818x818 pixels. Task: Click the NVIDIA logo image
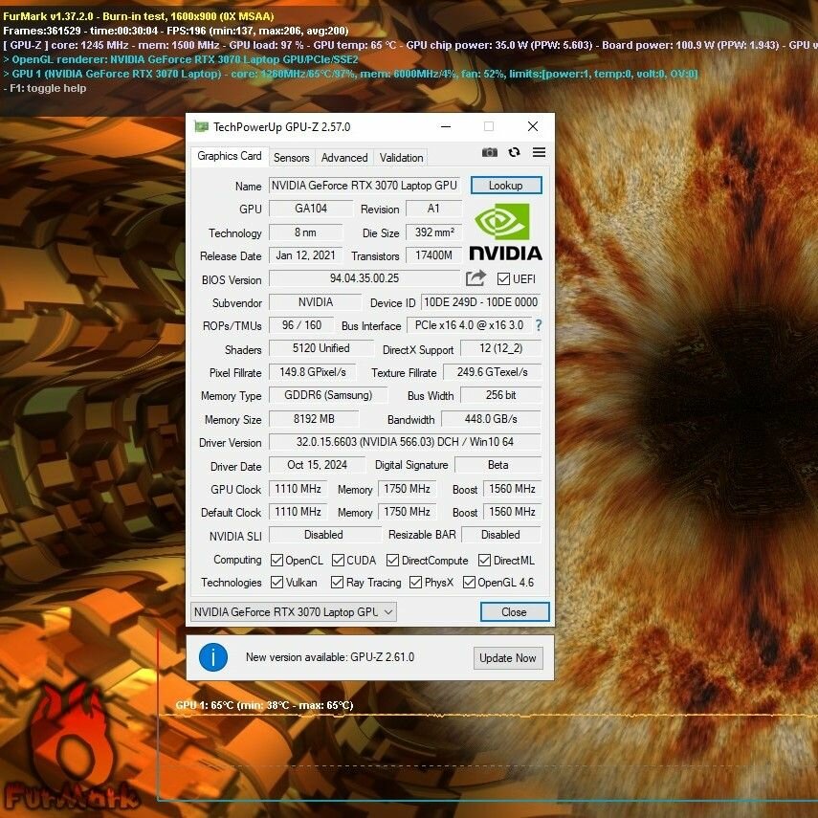505,232
